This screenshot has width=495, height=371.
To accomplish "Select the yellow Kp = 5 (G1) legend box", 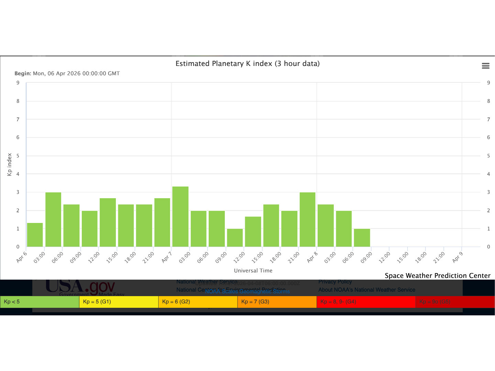I will [x=119, y=302].
